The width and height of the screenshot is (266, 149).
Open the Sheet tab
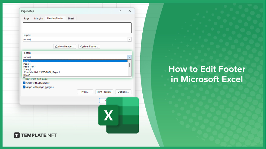(x=71, y=18)
